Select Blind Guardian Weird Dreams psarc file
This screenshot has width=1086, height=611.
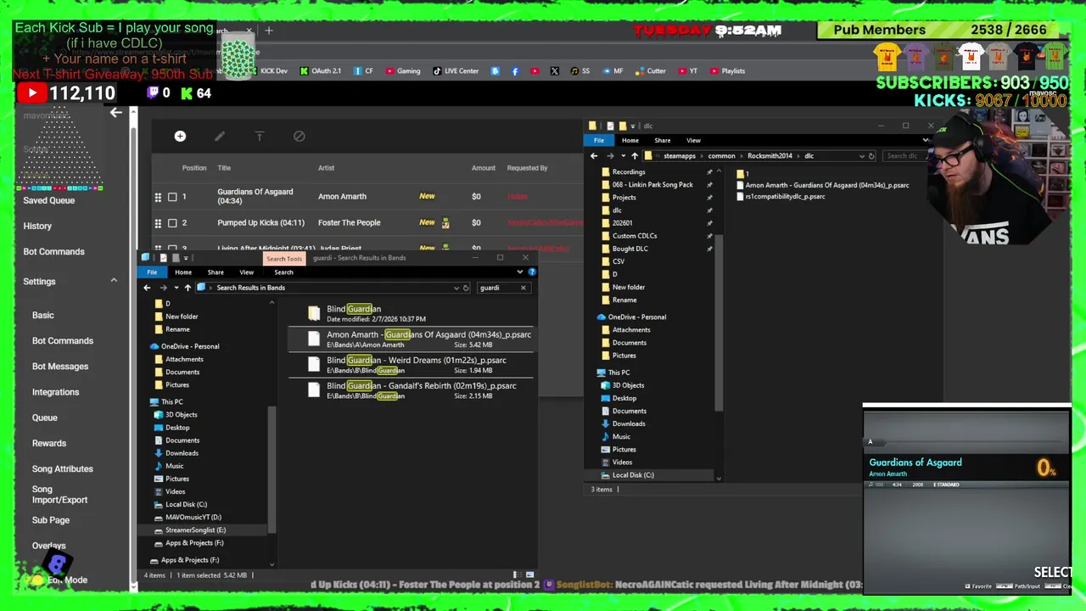coord(411,365)
